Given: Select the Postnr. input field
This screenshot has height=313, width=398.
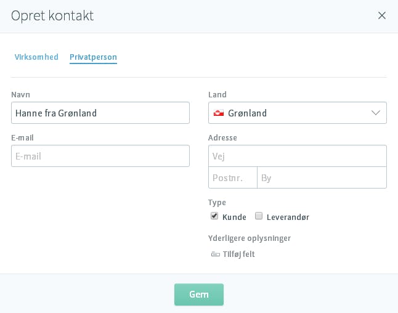Looking at the screenshot, I should [233, 177].
